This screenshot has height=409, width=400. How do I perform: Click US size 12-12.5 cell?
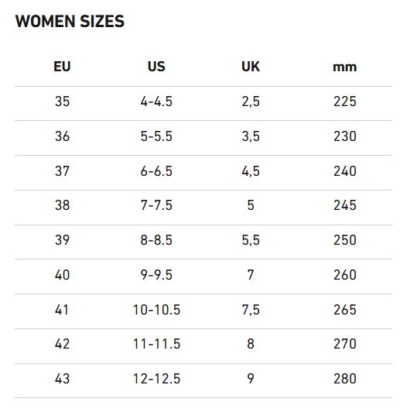coord(156,379)
